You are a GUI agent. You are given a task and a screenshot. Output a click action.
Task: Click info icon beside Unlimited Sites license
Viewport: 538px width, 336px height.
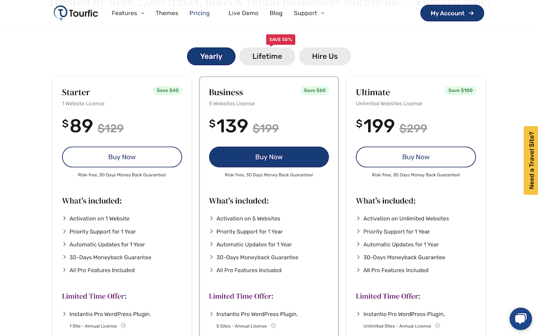tap(438, 326)
